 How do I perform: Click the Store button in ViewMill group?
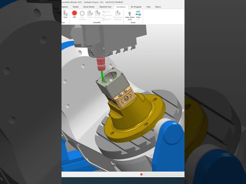(106, 11)
